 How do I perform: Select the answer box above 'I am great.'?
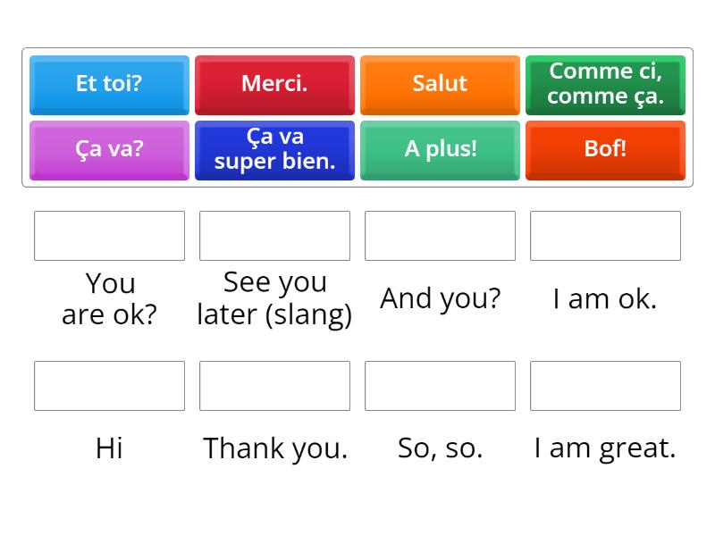(x=605, y=386)
